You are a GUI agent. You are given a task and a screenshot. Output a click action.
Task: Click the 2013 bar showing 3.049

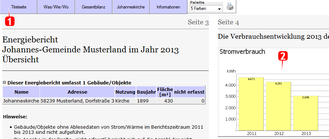[306, 113]
